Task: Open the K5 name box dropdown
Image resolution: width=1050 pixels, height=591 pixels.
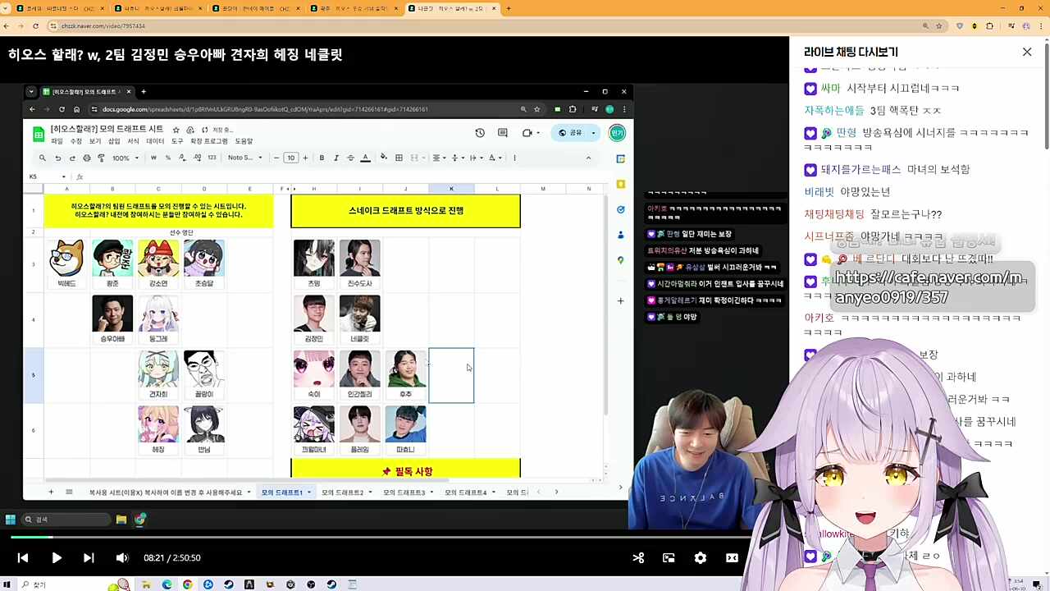Action: [63, 176]
